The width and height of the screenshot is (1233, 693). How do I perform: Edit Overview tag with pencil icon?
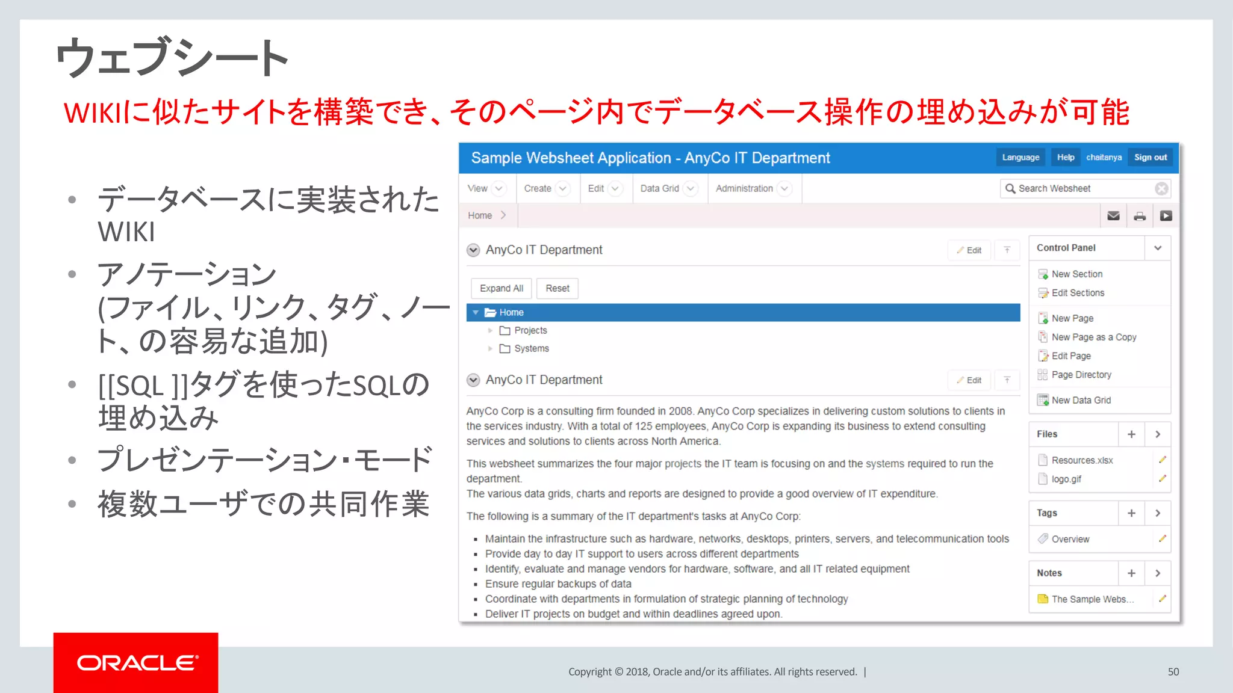(1163, 538)
